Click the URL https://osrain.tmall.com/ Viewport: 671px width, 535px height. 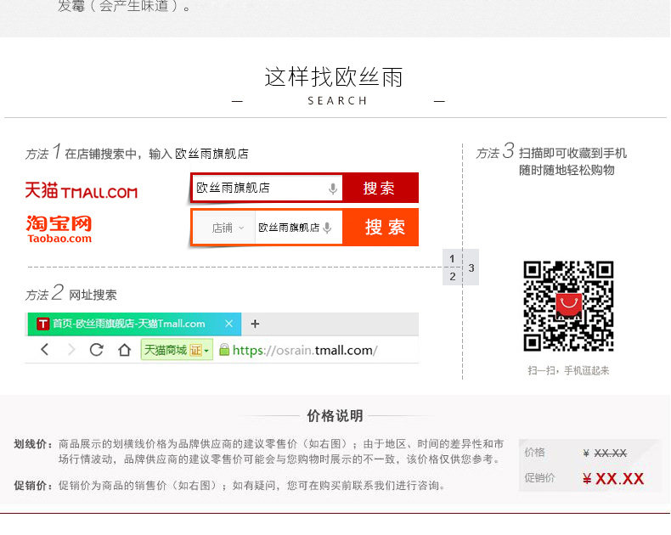[305, 350]
